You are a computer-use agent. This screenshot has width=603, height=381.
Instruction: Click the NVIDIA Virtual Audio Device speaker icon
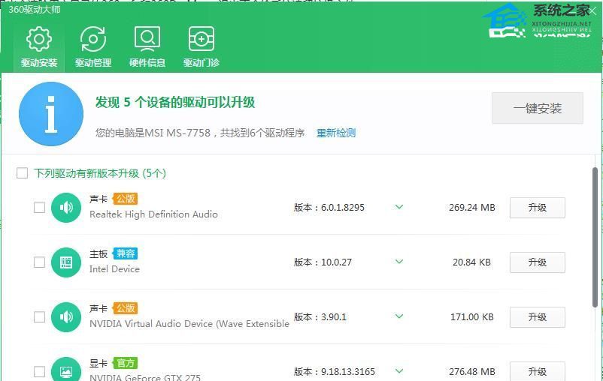point(66,317)
